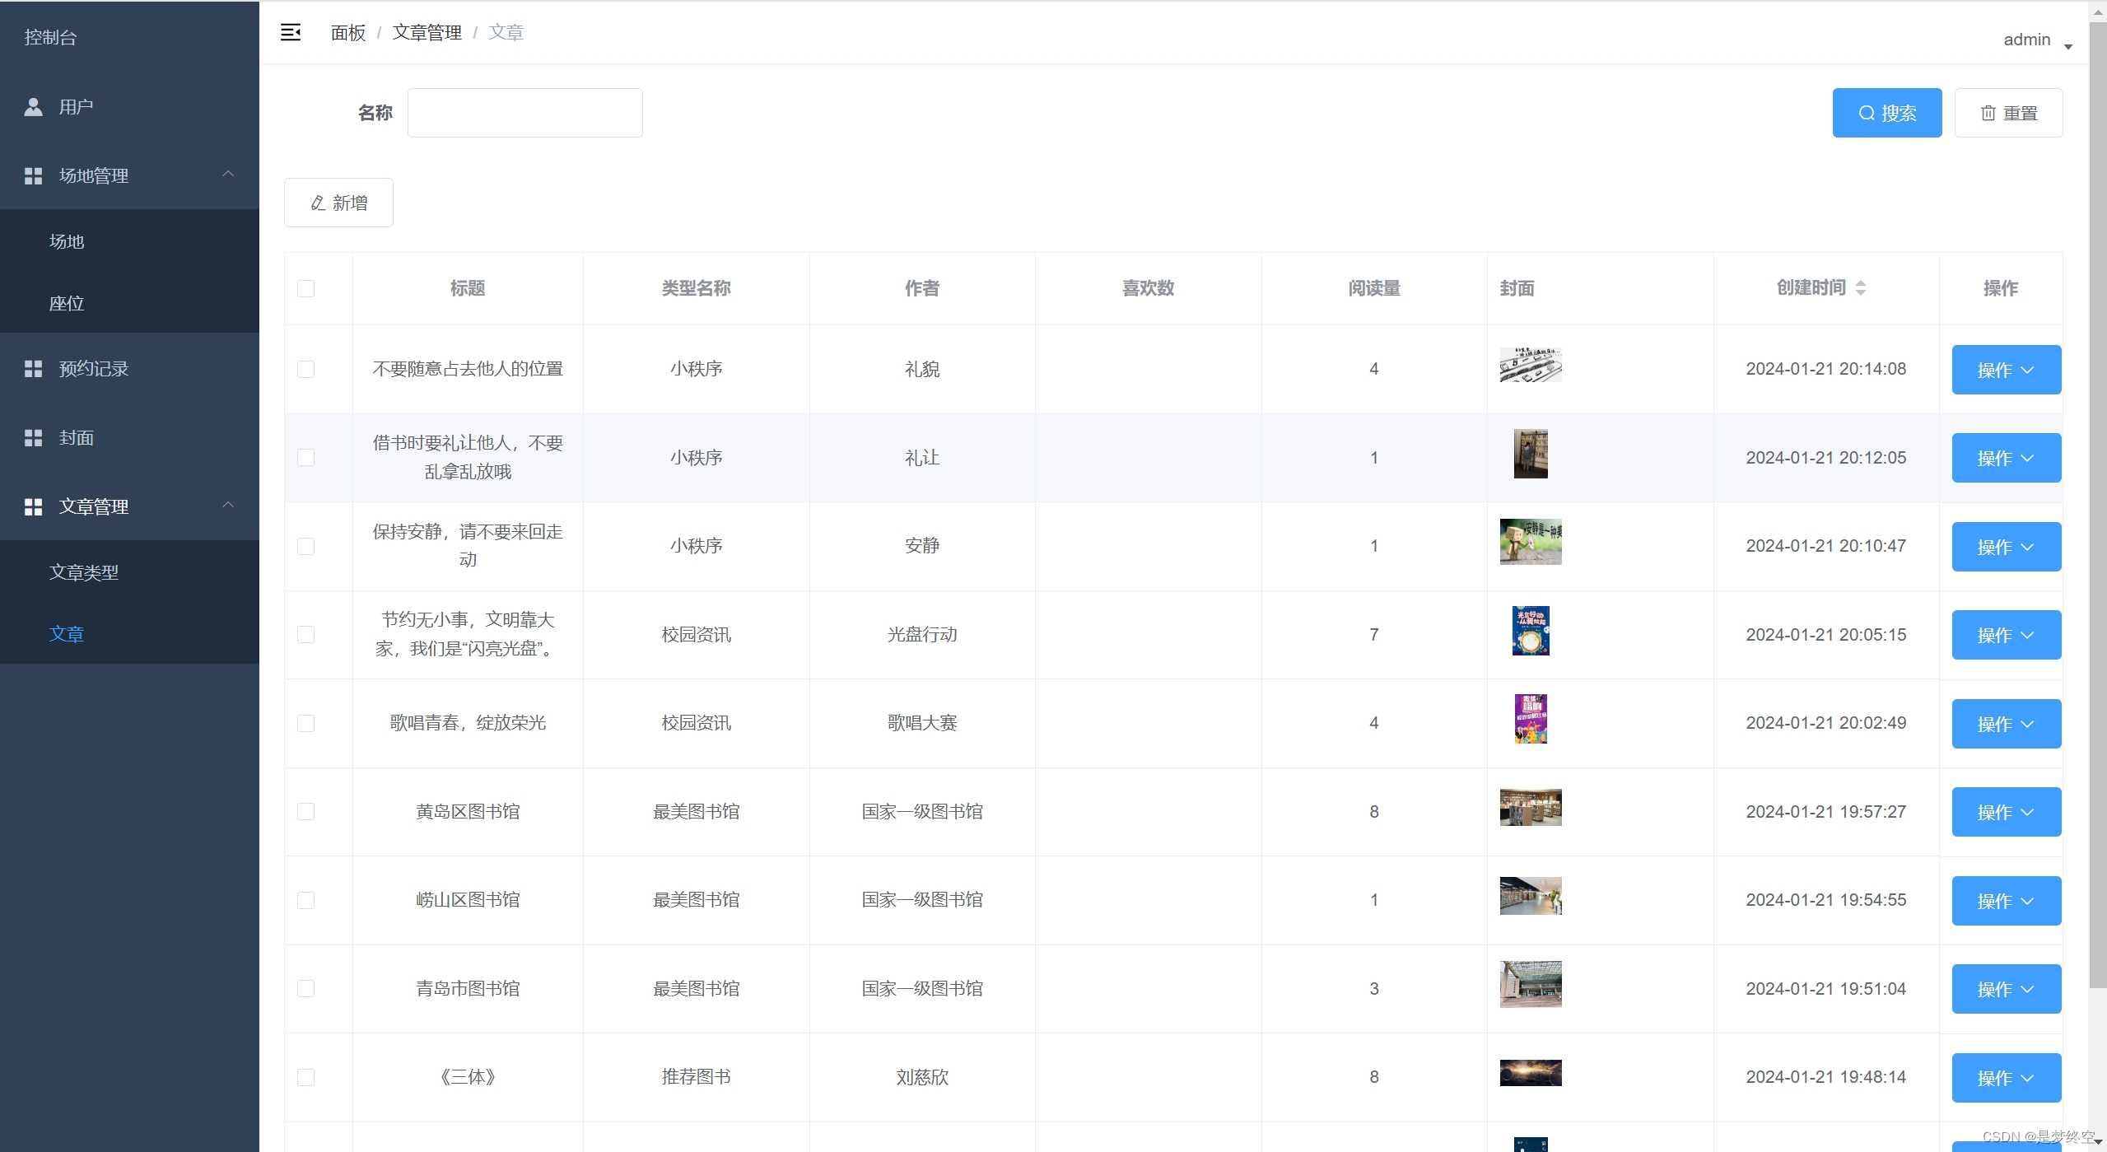
Task: Check the row 保持安静，请不要来回走动
Action: [x=305, y=546]
